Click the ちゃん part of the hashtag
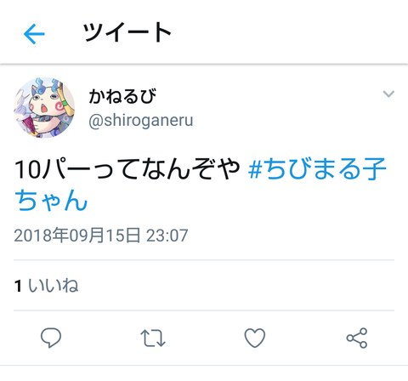The image size is (408, 381). click(x=51, y=200)
